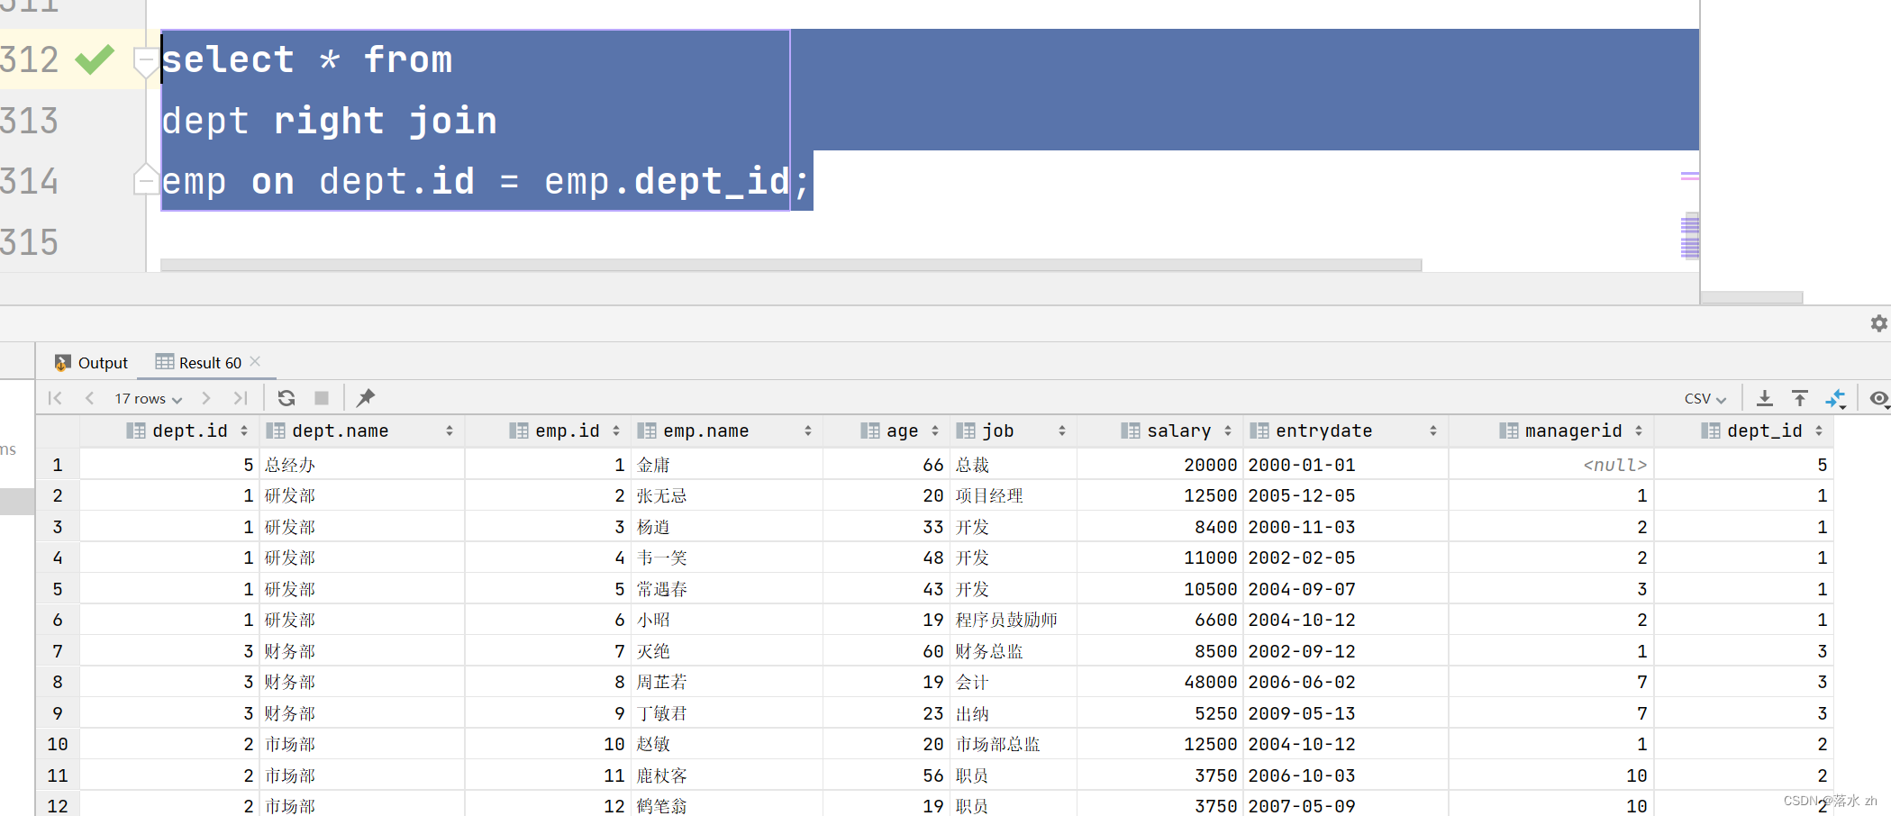The height and width of the screenshot is (816, 1891).
Task: Click the emp.name cell 张无忌
Action: pos(728,495)
